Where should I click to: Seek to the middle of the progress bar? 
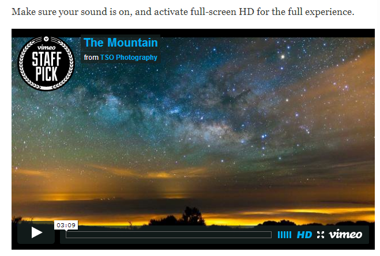click(168, 235)
